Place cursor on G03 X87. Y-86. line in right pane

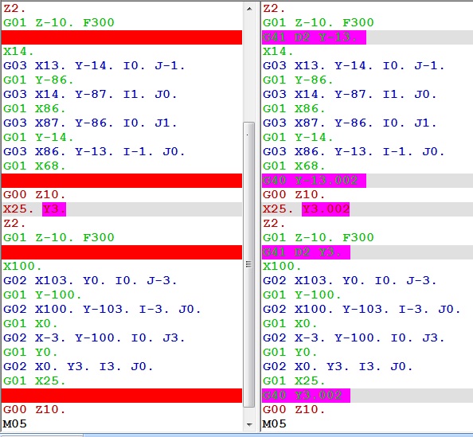[350, 123]
